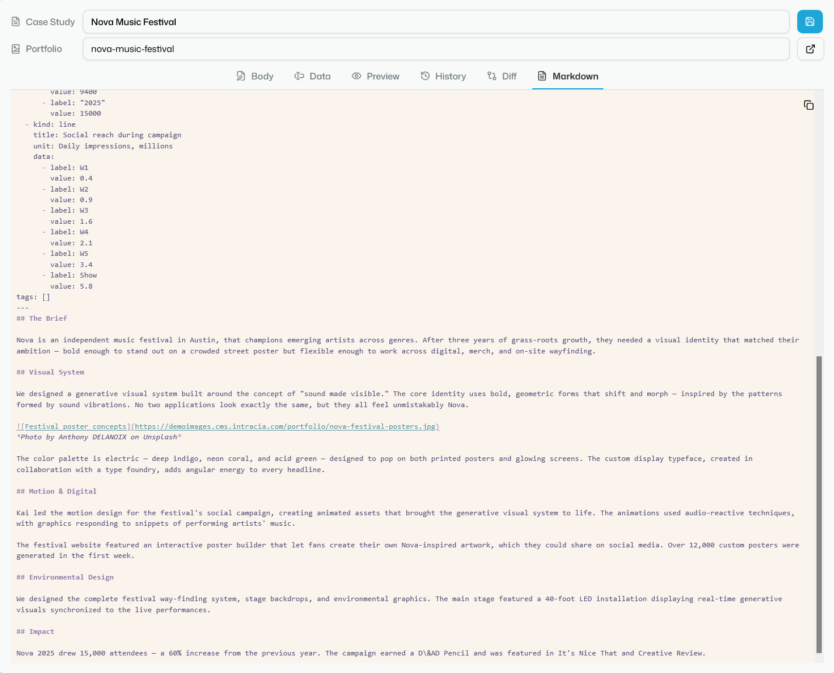Click the Photo by Anthony DELANOIX caption

99,437
